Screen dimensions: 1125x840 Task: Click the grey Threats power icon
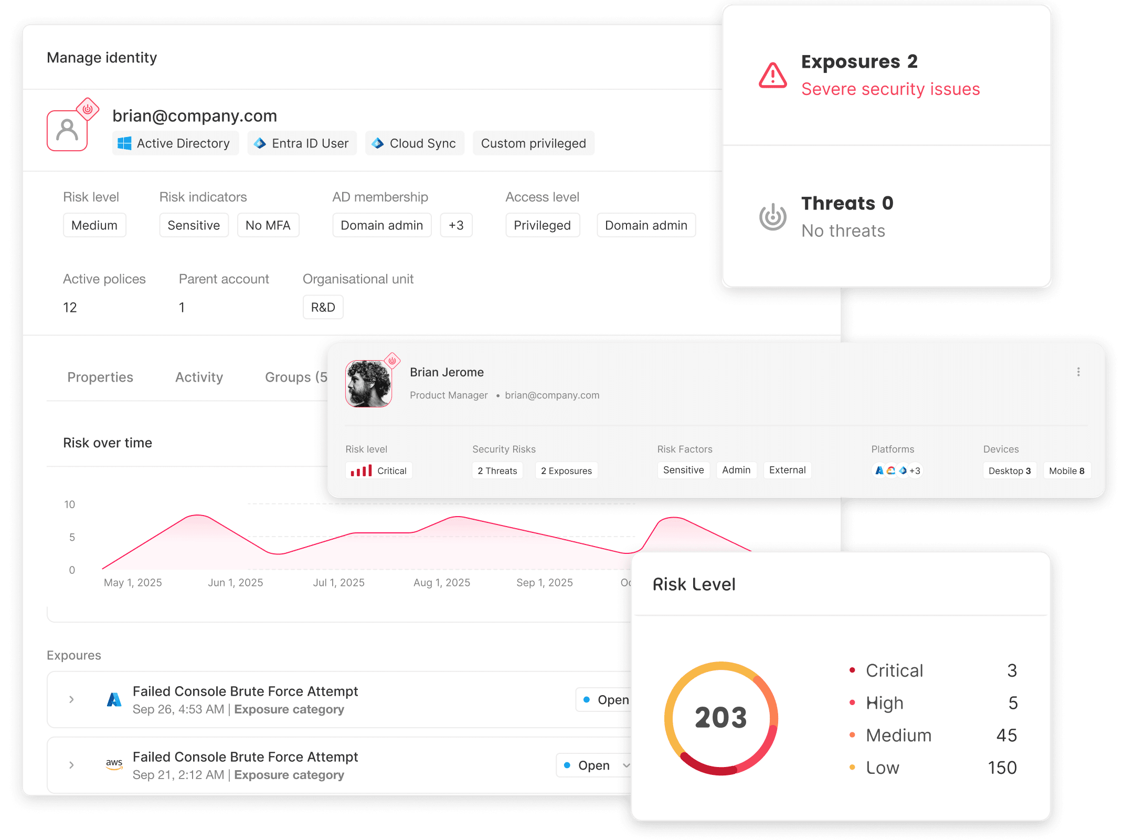click(772, 216)
